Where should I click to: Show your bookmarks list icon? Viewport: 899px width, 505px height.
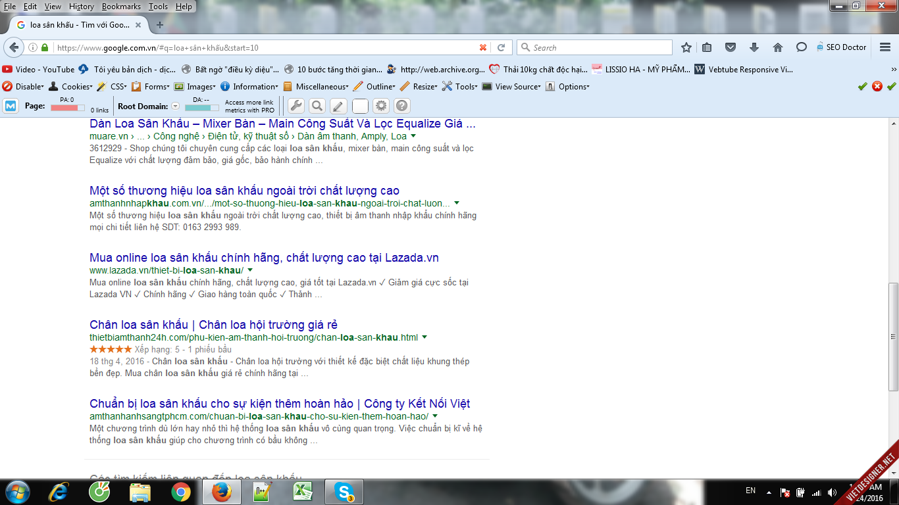pos(707,47)
